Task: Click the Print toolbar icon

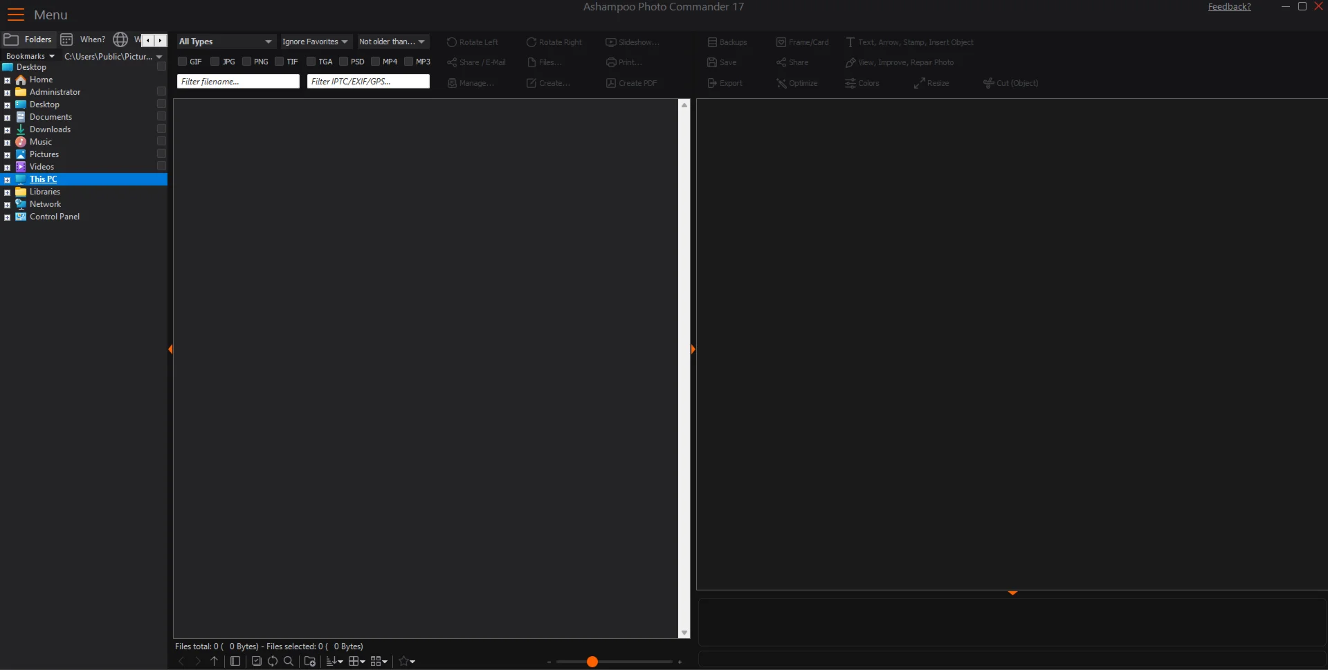Action: tap(624, 62)
